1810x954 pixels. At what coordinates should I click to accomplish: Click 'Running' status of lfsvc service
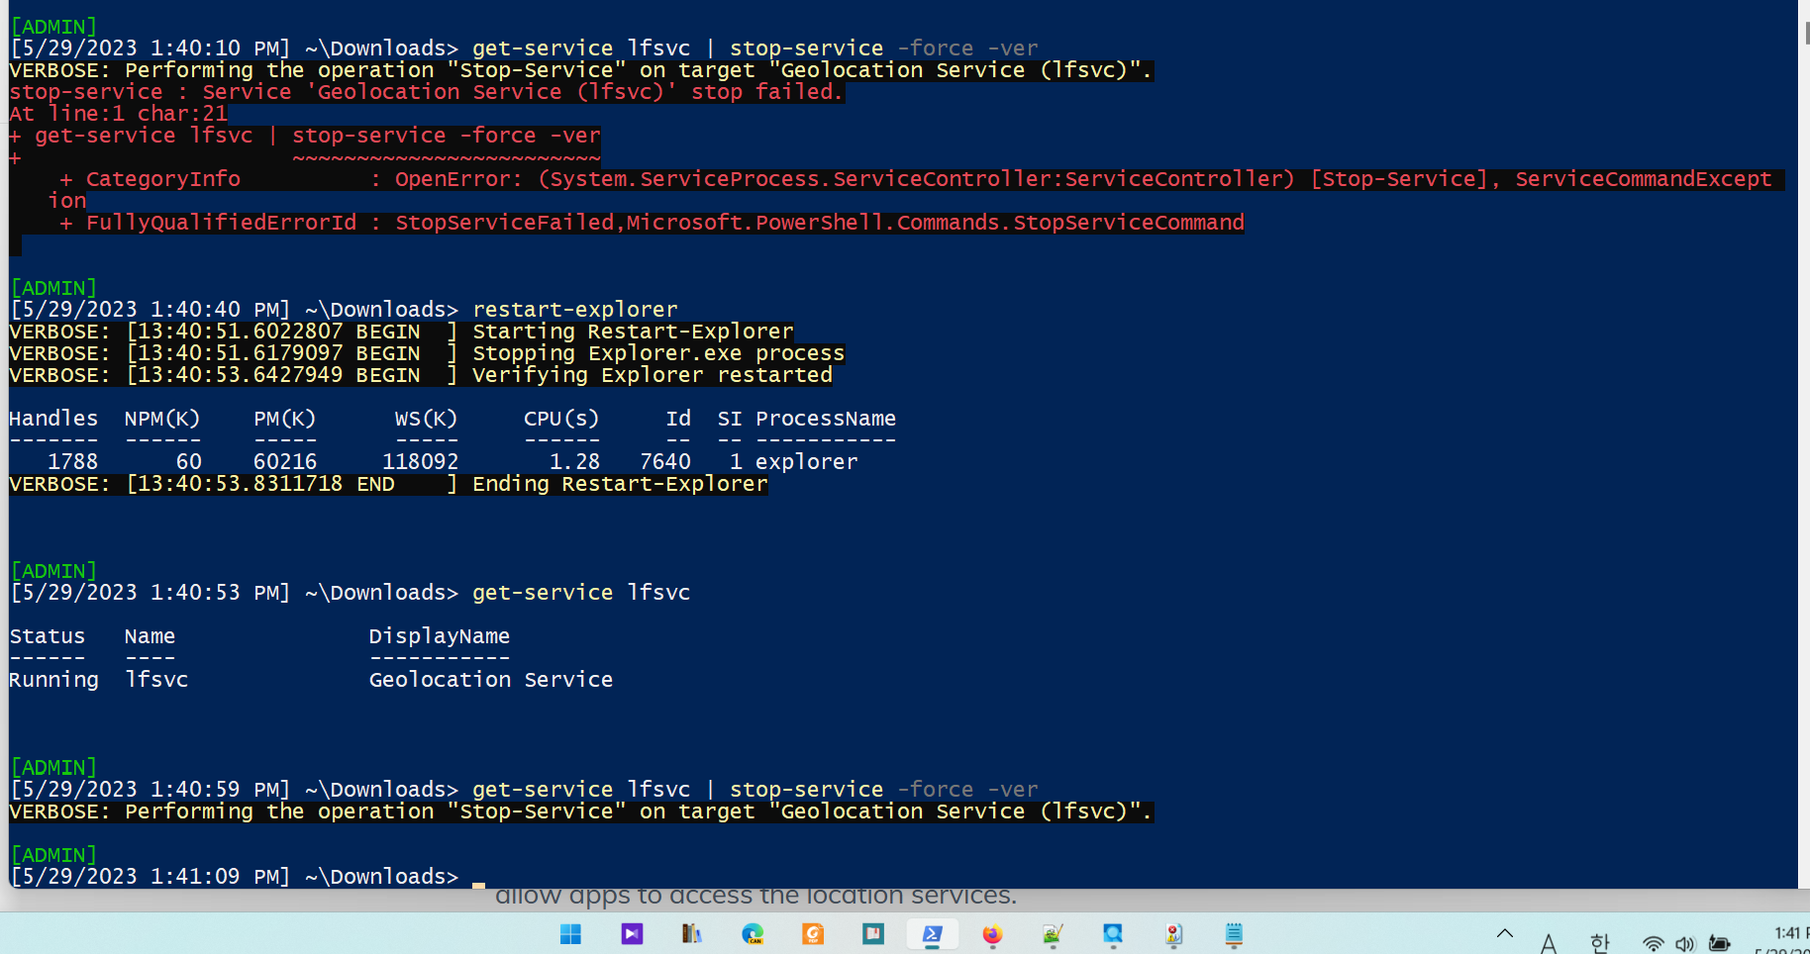[53, 680]
